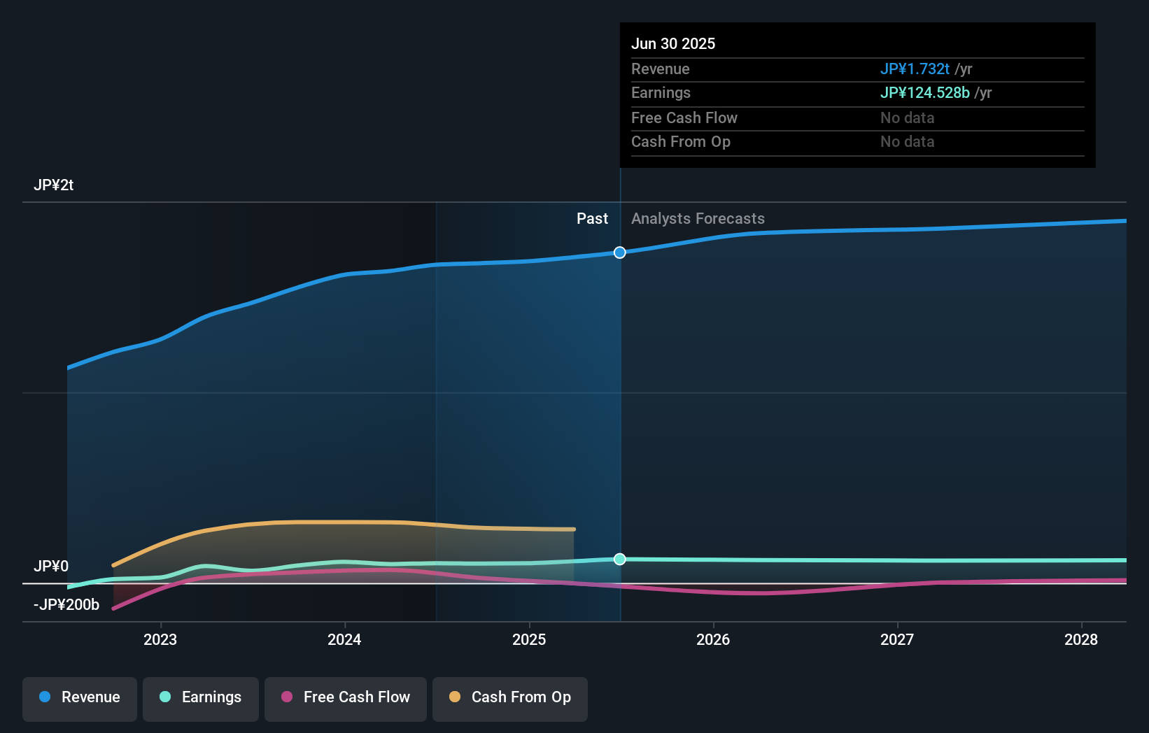Toggle the Cash From Op series
Image resolution: width=1149 pixels, height=733 pixels.
pyautogui.click(x=509, y=698)
